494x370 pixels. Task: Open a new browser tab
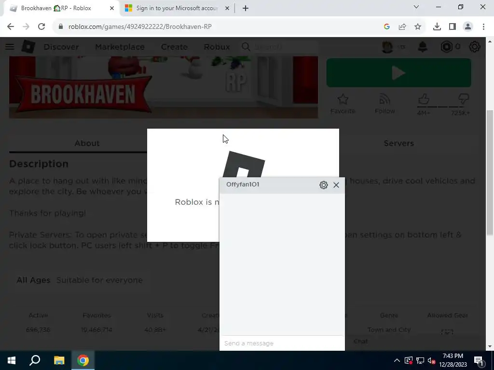[x=246, y=8]
